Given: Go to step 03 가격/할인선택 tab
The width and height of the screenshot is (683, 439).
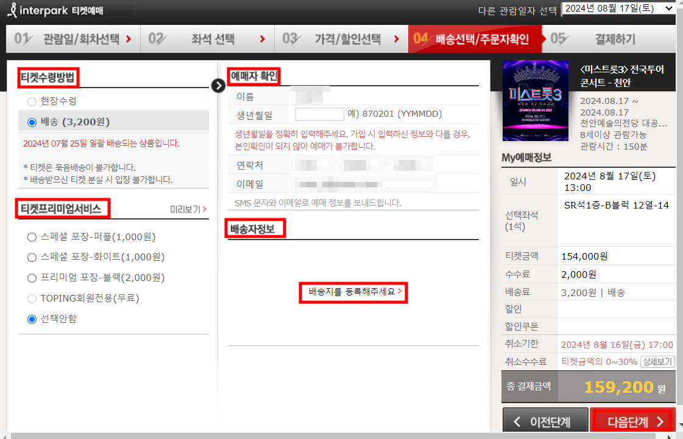Looking at the screenshot, I should (x=341, y=39).
